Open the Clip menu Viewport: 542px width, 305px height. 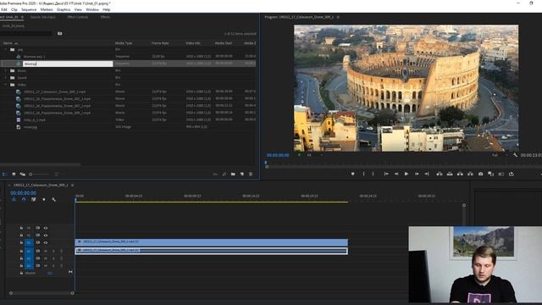click(x=14, y=9)
